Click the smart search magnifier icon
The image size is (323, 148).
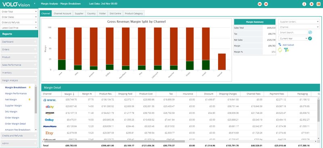[x=310, y=32]
